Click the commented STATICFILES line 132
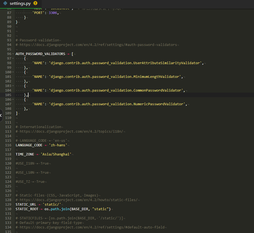 click(x=70, y=218)
